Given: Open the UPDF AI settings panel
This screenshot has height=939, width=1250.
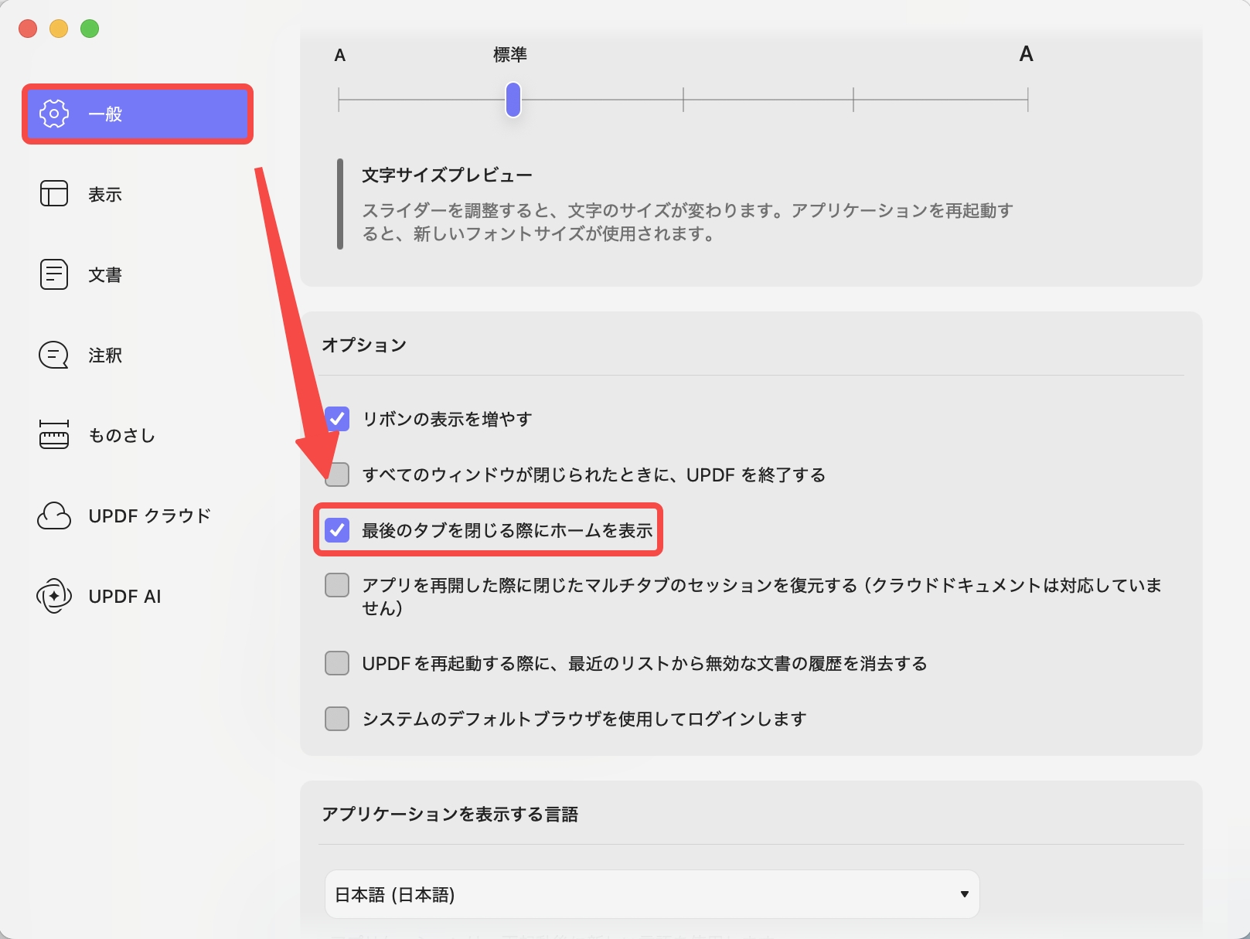Looking at the screenshot, I should click(124, 596).
